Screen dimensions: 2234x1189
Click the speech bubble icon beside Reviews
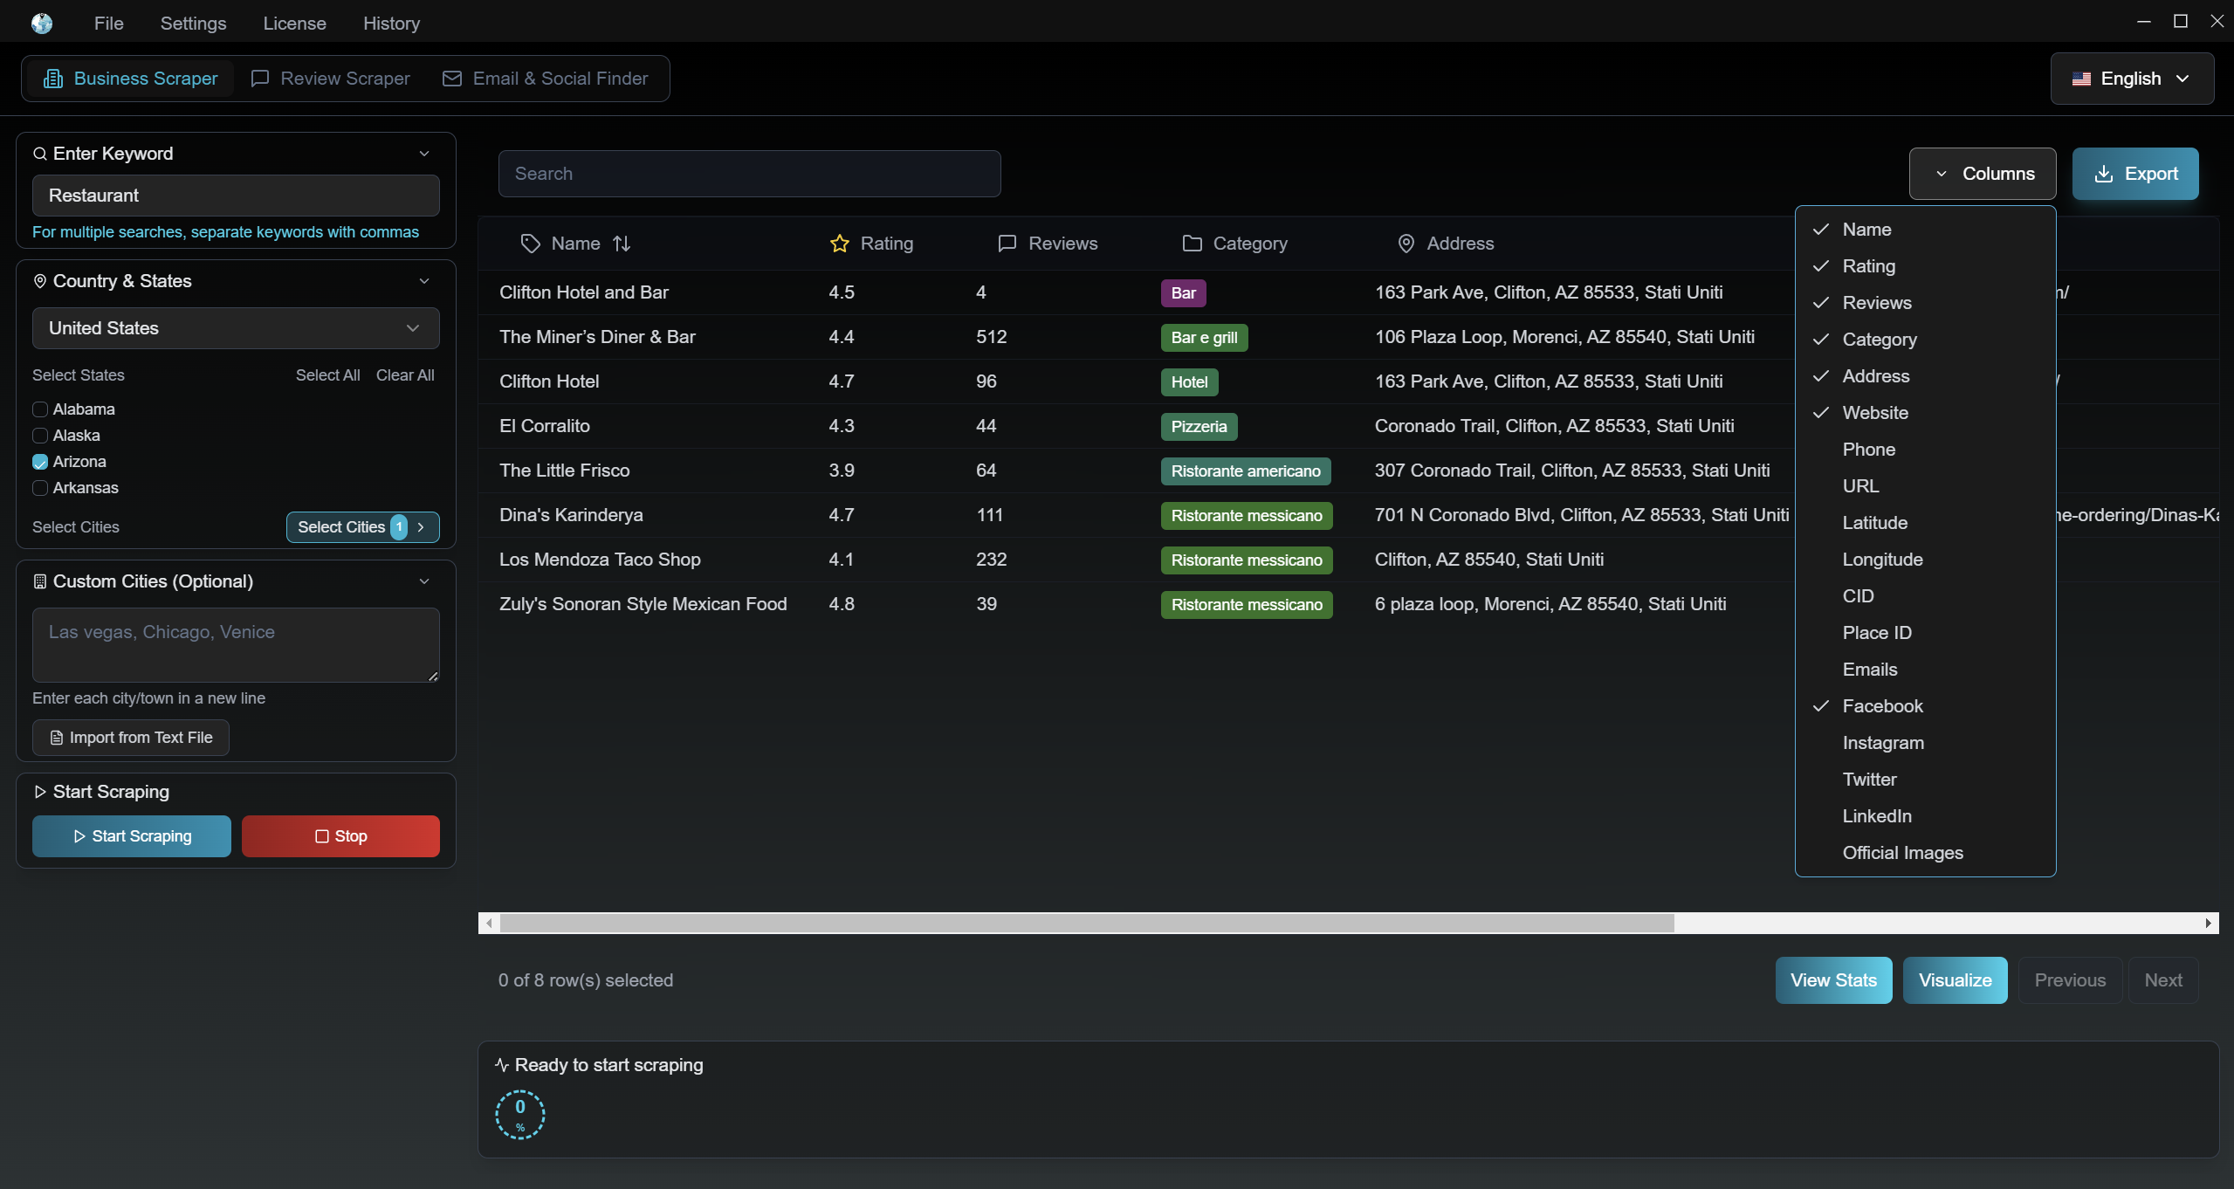pyautogui.click(x=1007, y=244)
